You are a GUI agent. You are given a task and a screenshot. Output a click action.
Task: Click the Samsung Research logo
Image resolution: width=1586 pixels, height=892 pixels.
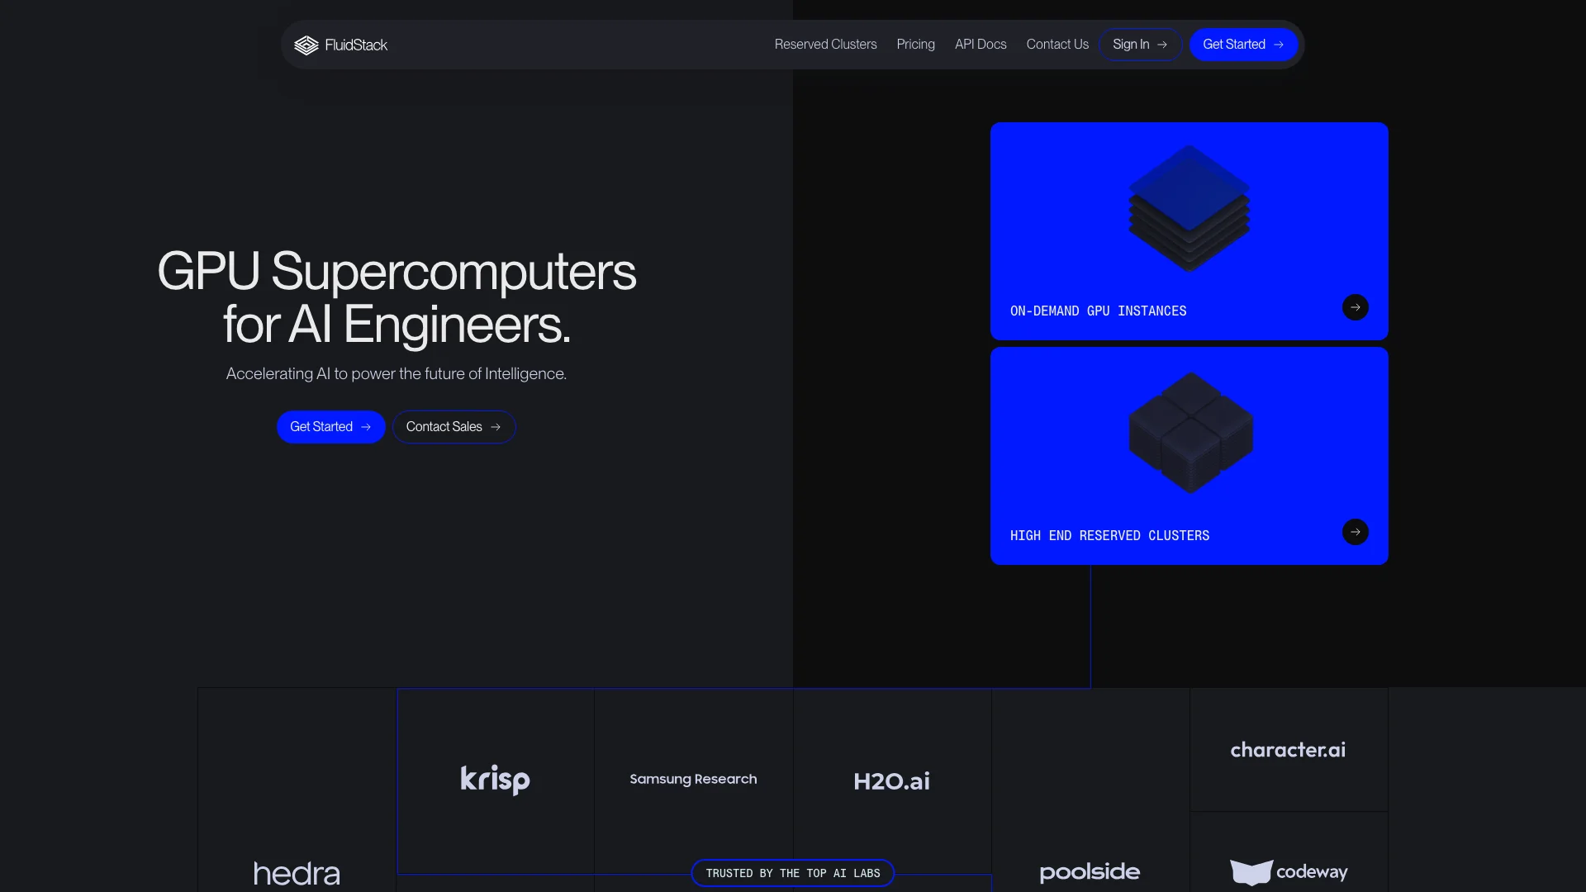coord(693,779)
